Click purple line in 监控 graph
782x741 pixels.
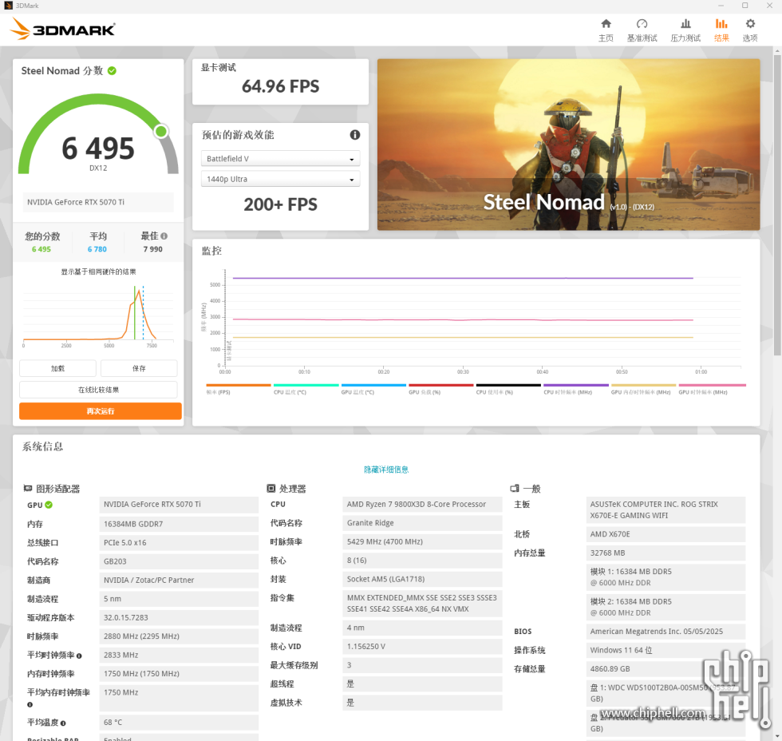pos(463,278)
